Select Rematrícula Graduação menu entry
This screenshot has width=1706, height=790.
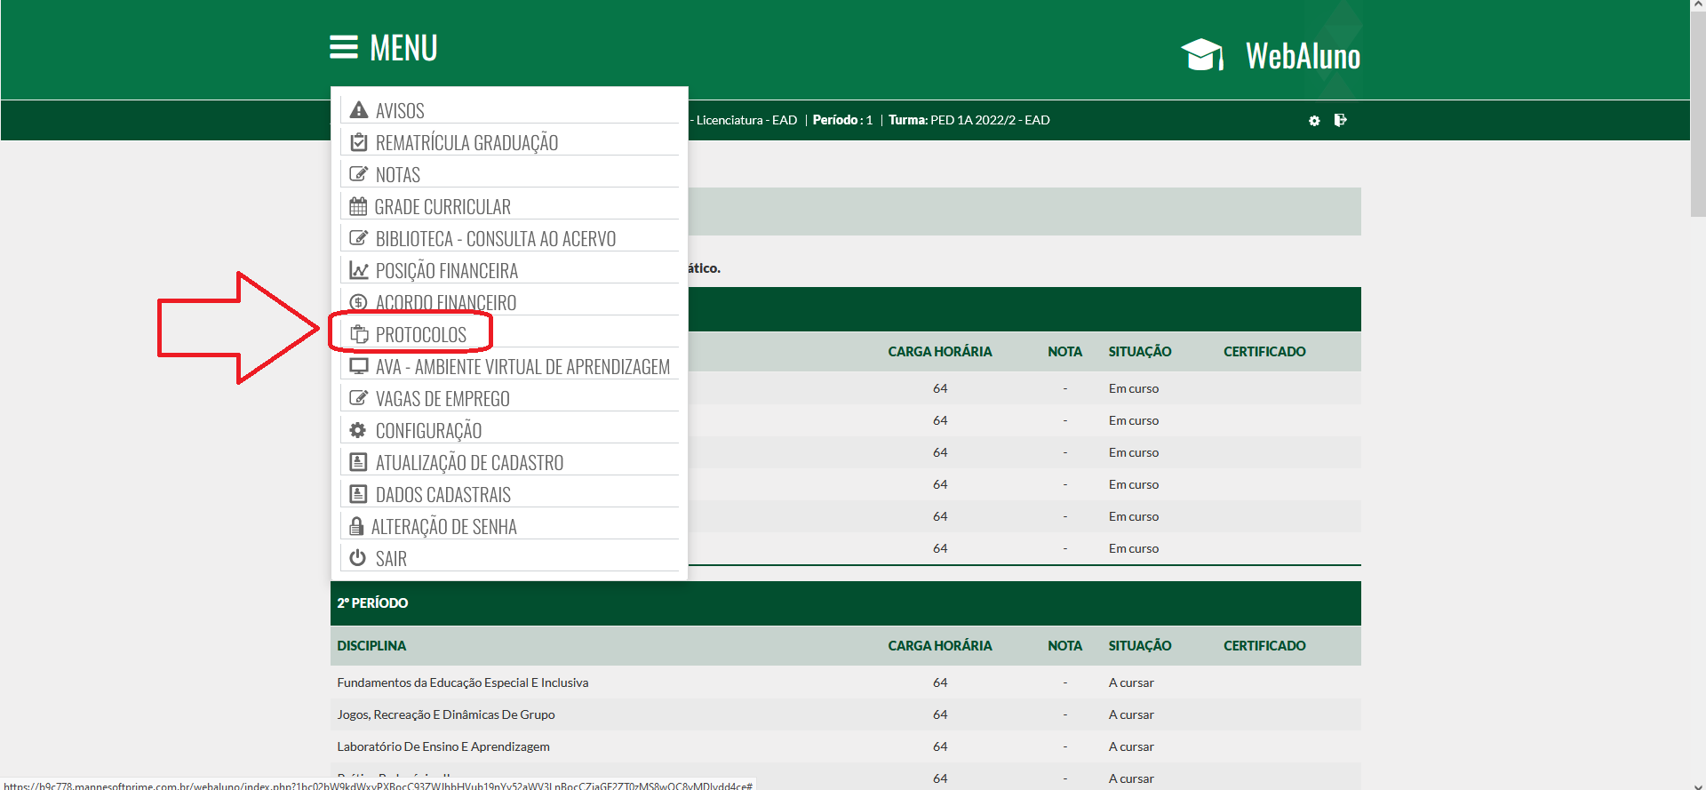tap(466, 143)
